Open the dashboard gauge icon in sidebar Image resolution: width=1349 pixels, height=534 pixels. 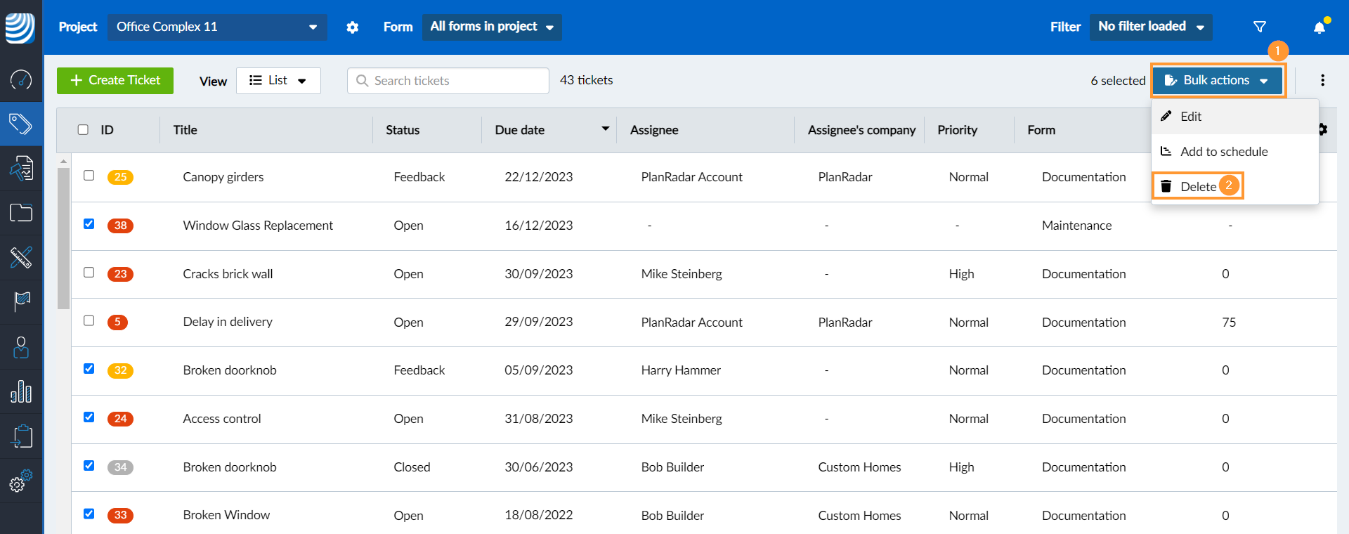tap(21, 79)
